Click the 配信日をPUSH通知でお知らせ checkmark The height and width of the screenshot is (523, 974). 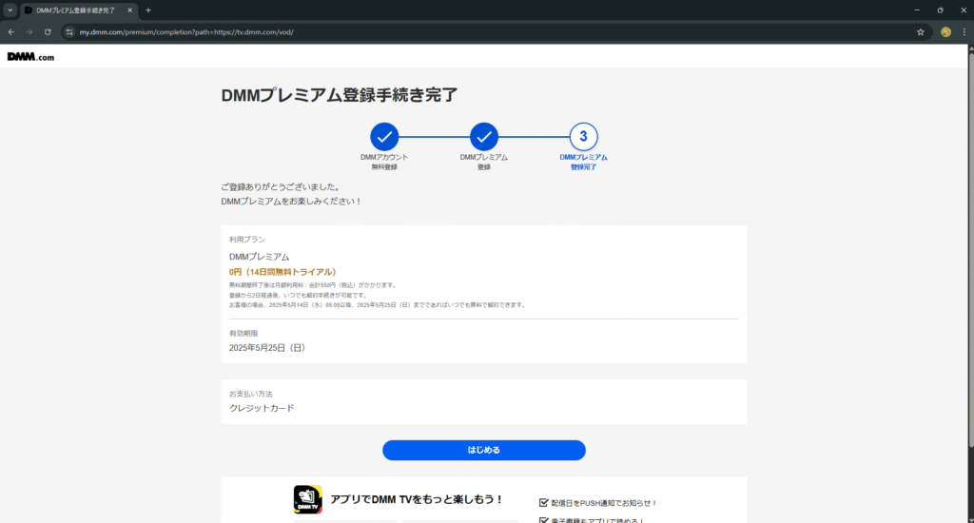point(543,503)
